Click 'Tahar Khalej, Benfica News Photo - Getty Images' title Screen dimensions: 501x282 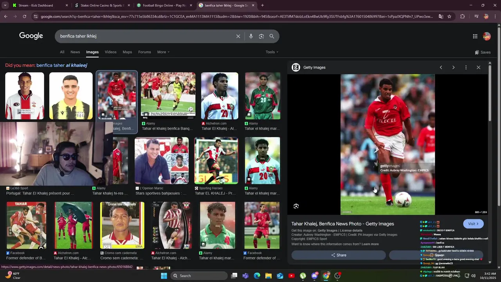pyautogui.click(x=342, y=224)
